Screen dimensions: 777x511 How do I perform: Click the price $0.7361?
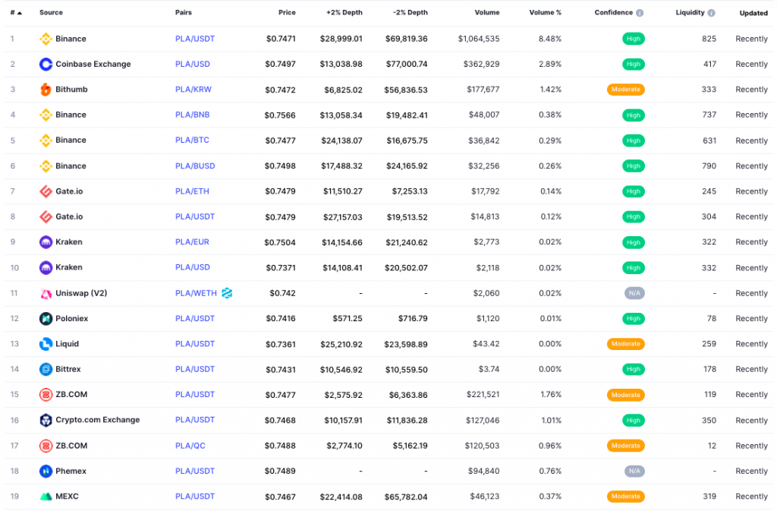click(281, 344)
